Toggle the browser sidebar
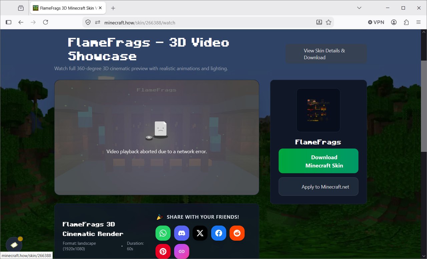 tap(9, 22)
